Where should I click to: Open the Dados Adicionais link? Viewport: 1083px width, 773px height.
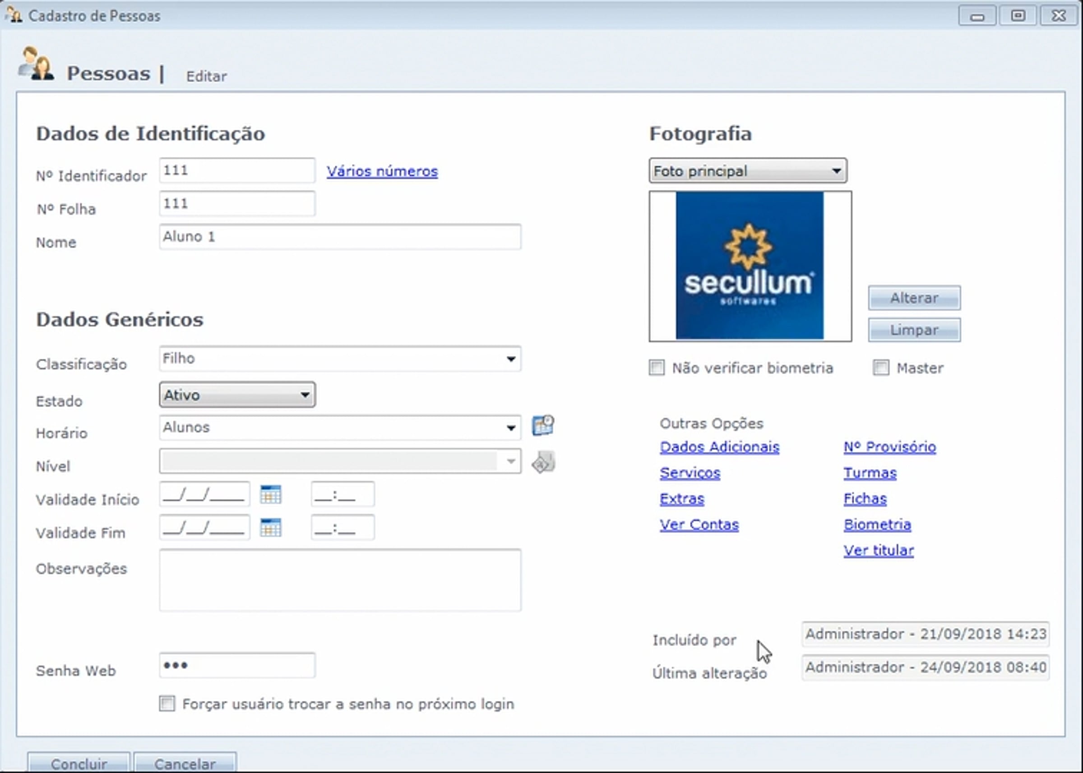tap(719, 447)
